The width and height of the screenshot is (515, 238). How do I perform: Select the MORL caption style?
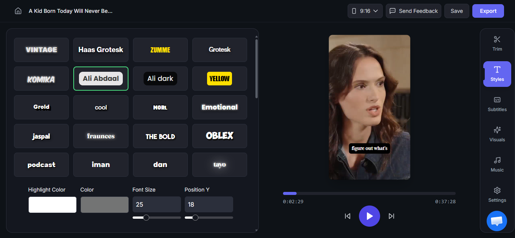click(x=160, y=107)
